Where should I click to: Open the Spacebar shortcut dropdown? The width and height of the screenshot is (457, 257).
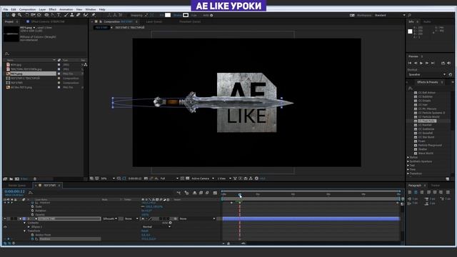[x=427, y=74]
